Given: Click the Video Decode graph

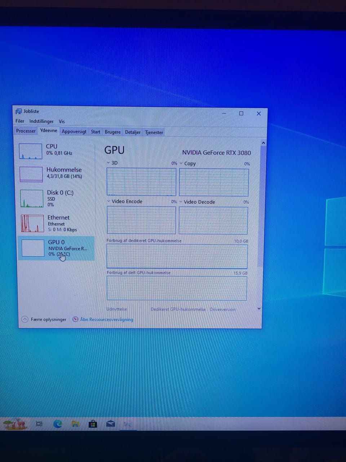Looking at the screenshot, I should pos(213,221).
